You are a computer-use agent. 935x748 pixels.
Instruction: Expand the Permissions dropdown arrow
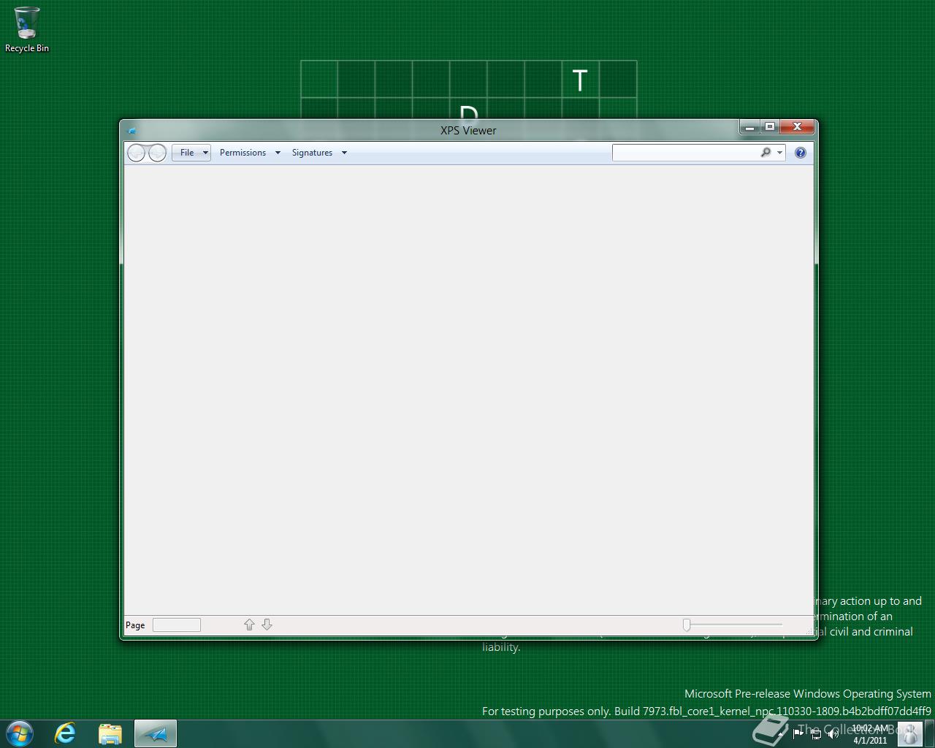pyautogui.click(x=278, y=153)
